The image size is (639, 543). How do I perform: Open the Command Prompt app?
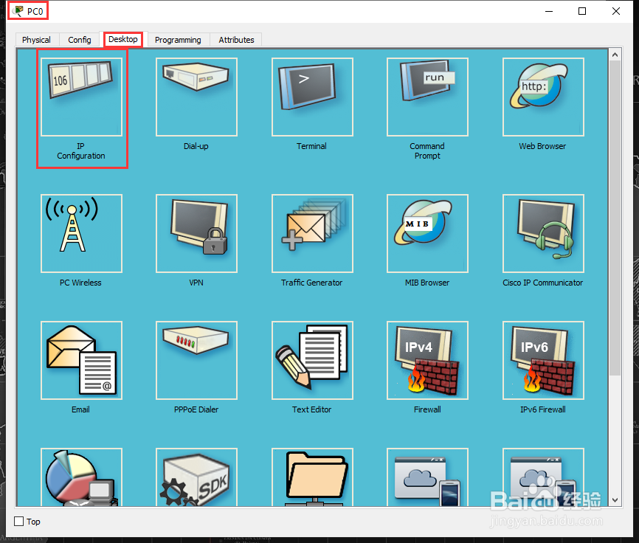[x=427, y=97]
